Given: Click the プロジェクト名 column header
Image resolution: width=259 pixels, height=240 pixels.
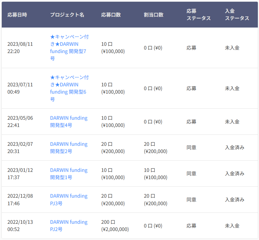Looking at the screenshot, I should point(67,15).
